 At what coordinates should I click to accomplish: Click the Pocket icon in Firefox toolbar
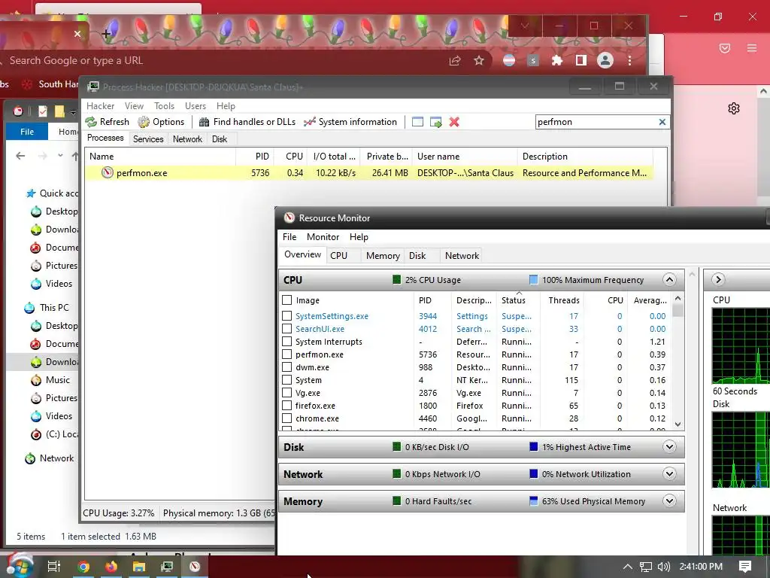(725, 48)
